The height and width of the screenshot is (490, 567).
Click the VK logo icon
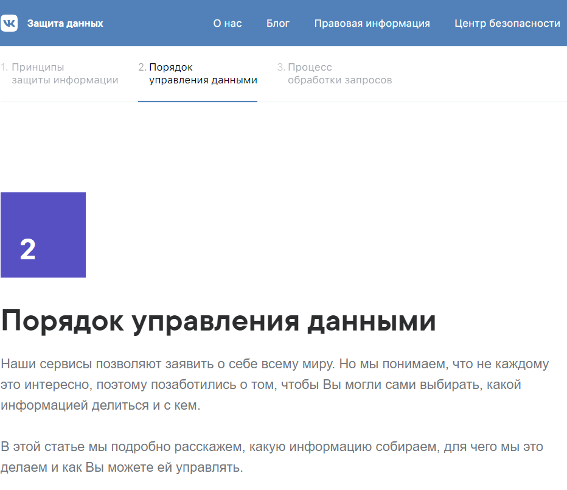tap(9, 23)
